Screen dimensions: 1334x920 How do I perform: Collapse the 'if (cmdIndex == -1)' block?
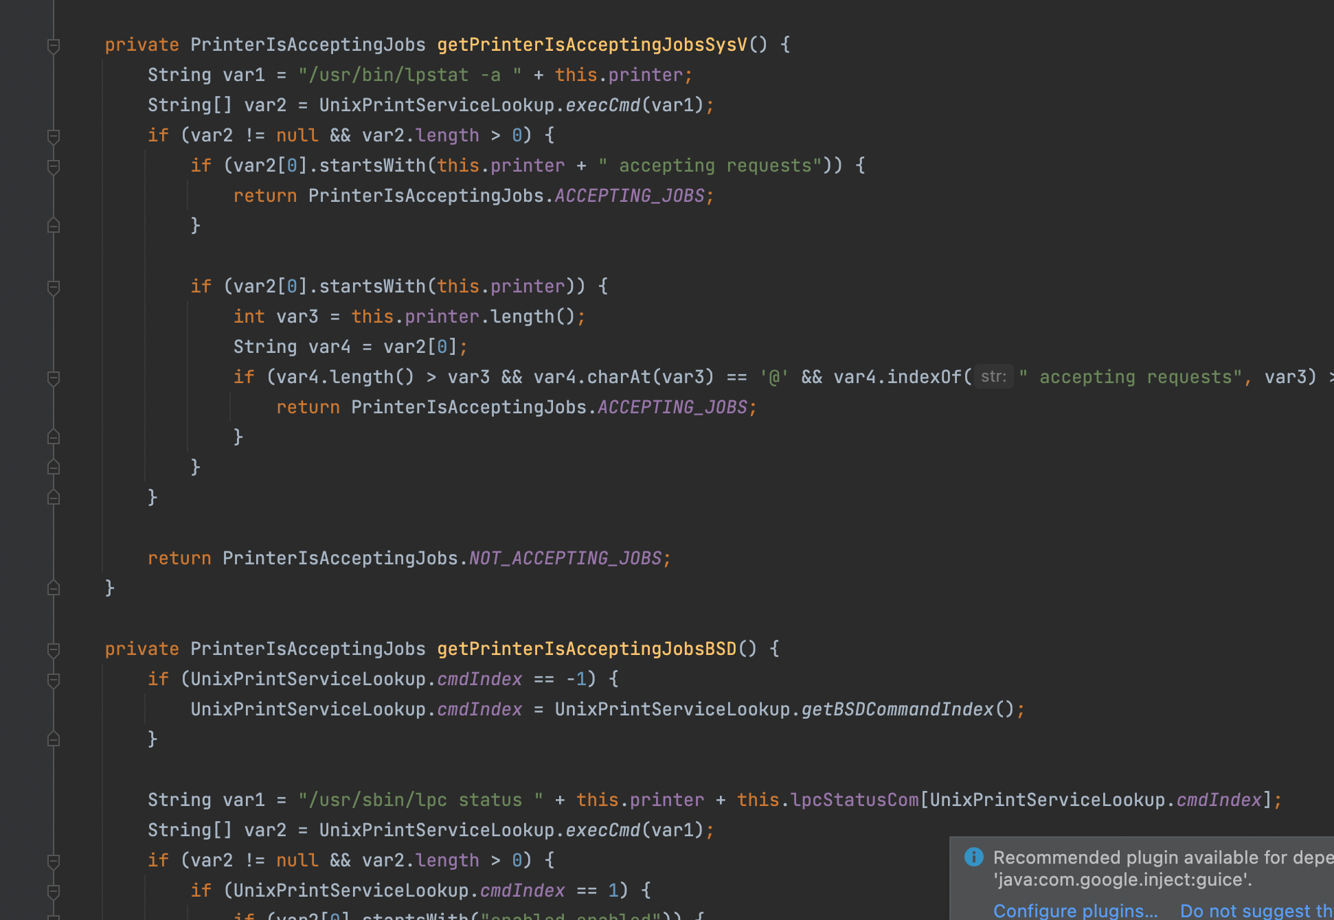54,680
